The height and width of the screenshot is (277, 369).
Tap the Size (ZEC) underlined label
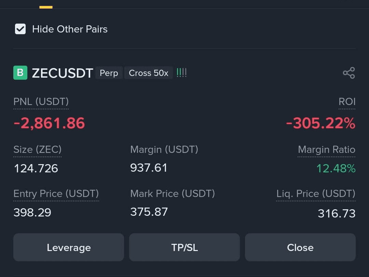[x=38, y=149]
